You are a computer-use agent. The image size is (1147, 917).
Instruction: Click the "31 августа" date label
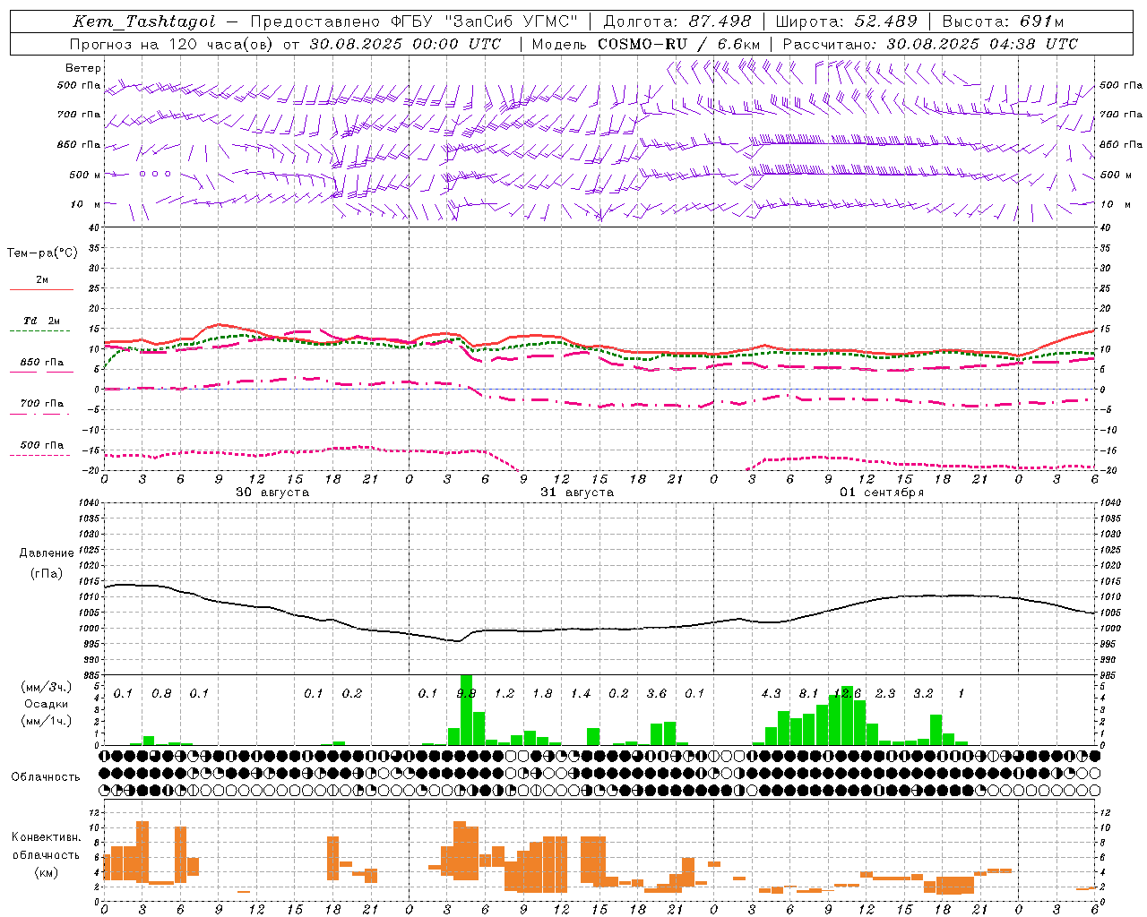pos(577,493)
